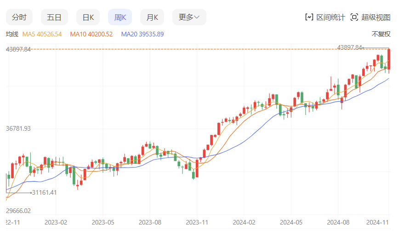Click the 均线 moving average label

[x=12, y=34]
